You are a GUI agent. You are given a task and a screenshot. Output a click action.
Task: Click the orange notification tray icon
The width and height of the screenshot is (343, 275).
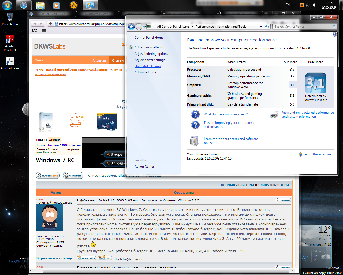[x=302, y=5]
